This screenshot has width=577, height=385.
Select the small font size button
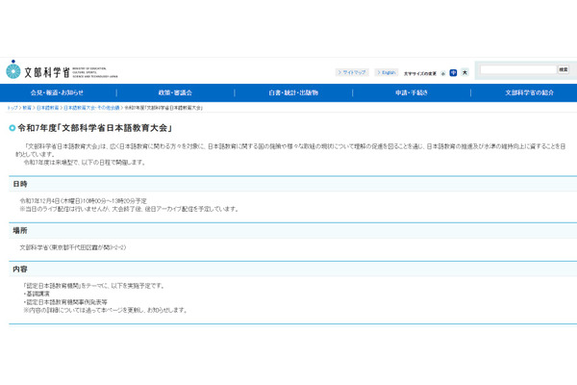(x=443, y=72)
